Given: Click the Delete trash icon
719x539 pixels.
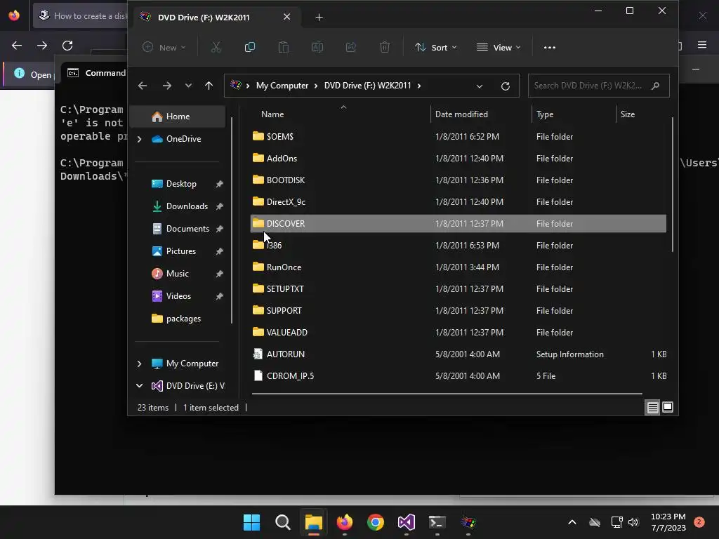Looking at the screenshot, I should tap(385, 47).
